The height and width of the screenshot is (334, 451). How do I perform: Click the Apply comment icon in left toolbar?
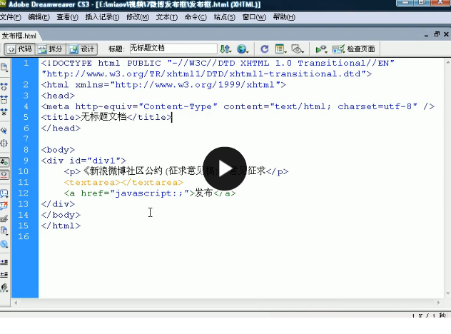[x=4, y=193]
